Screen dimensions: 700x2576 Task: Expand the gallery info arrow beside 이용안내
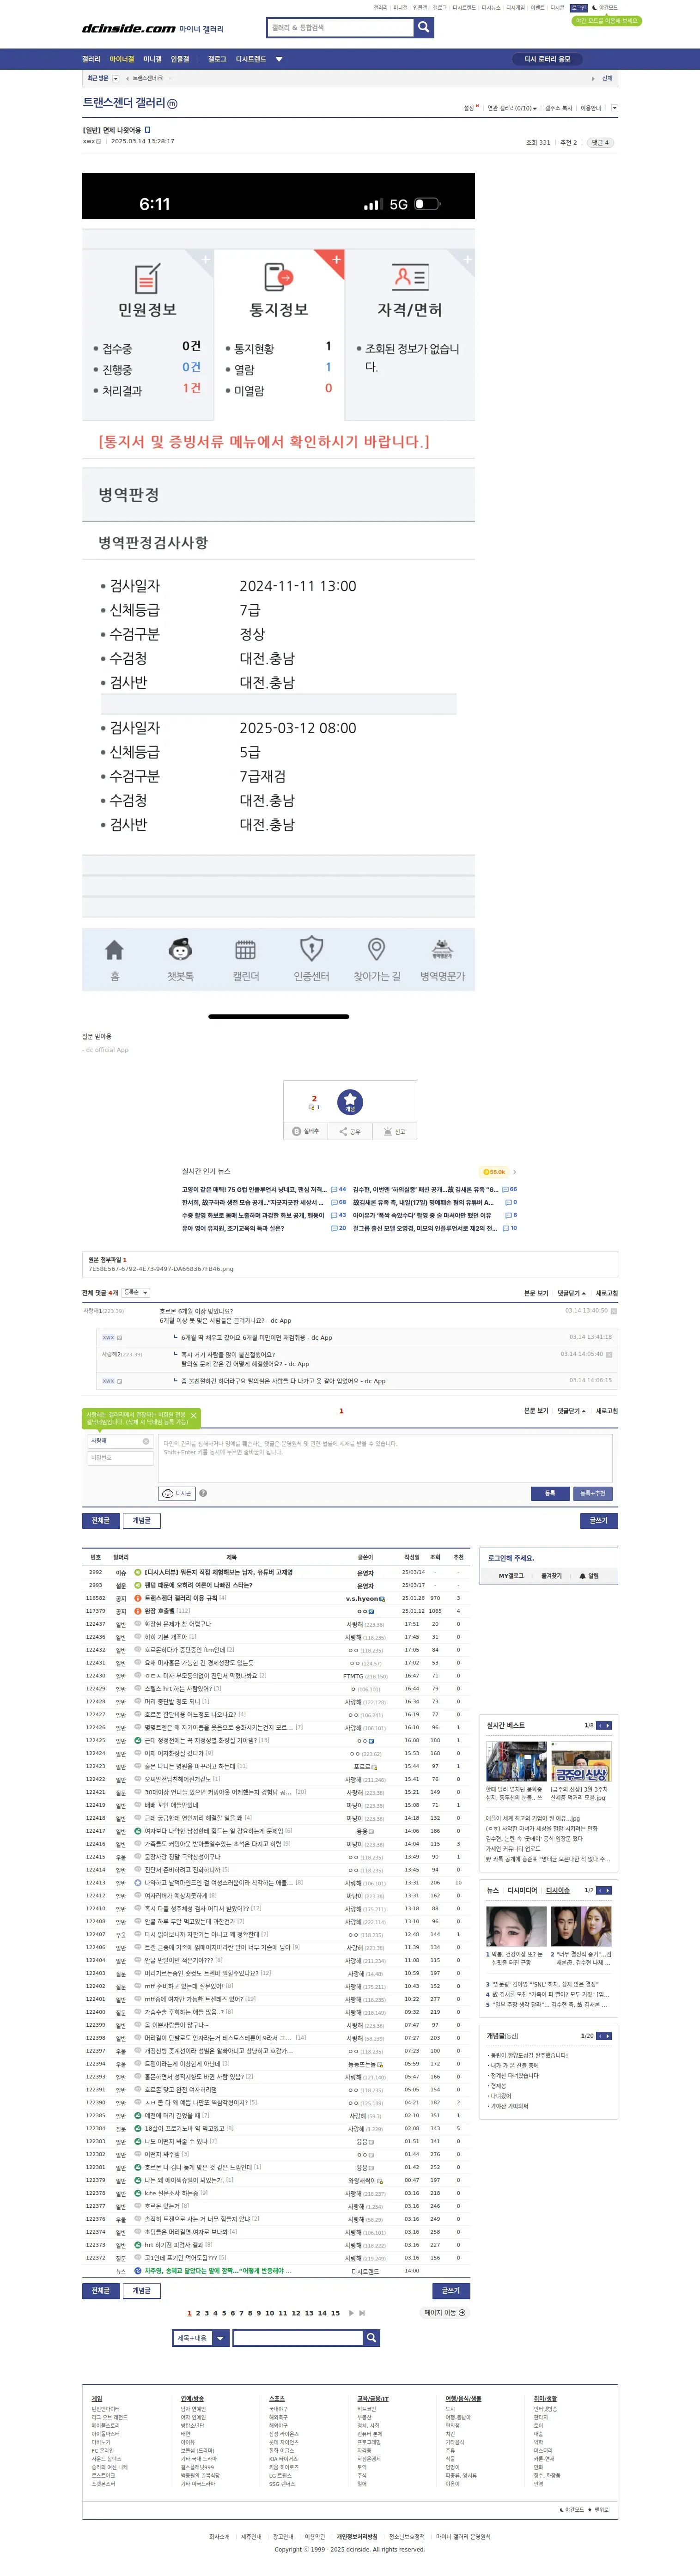pyautogui.click(x=614, y=108)
